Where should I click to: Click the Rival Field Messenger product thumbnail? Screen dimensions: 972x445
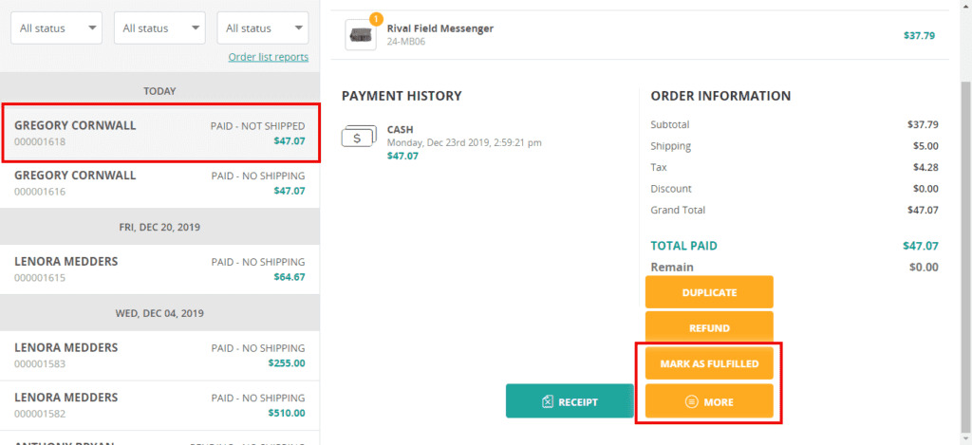[361, 35]
